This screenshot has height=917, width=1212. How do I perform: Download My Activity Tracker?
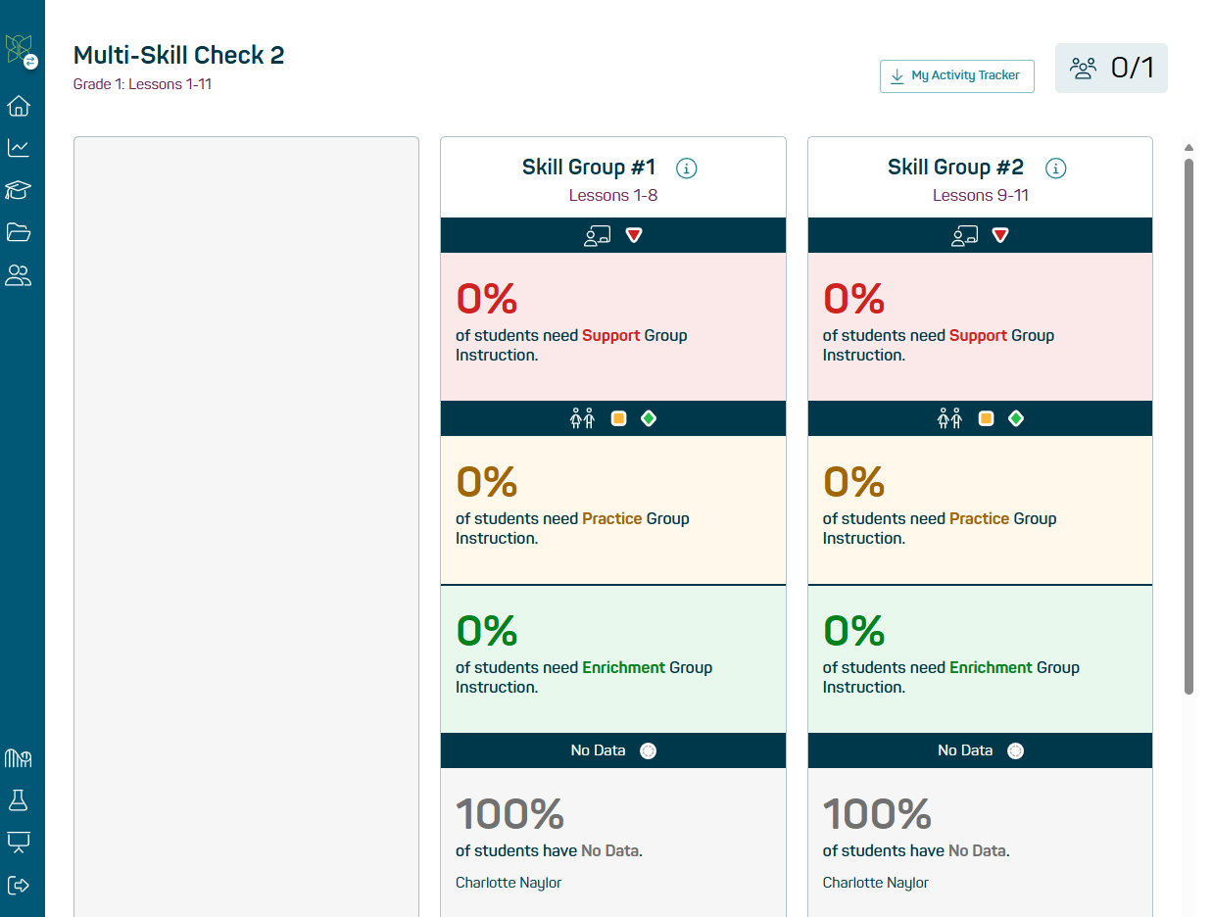tap(956, 75)
